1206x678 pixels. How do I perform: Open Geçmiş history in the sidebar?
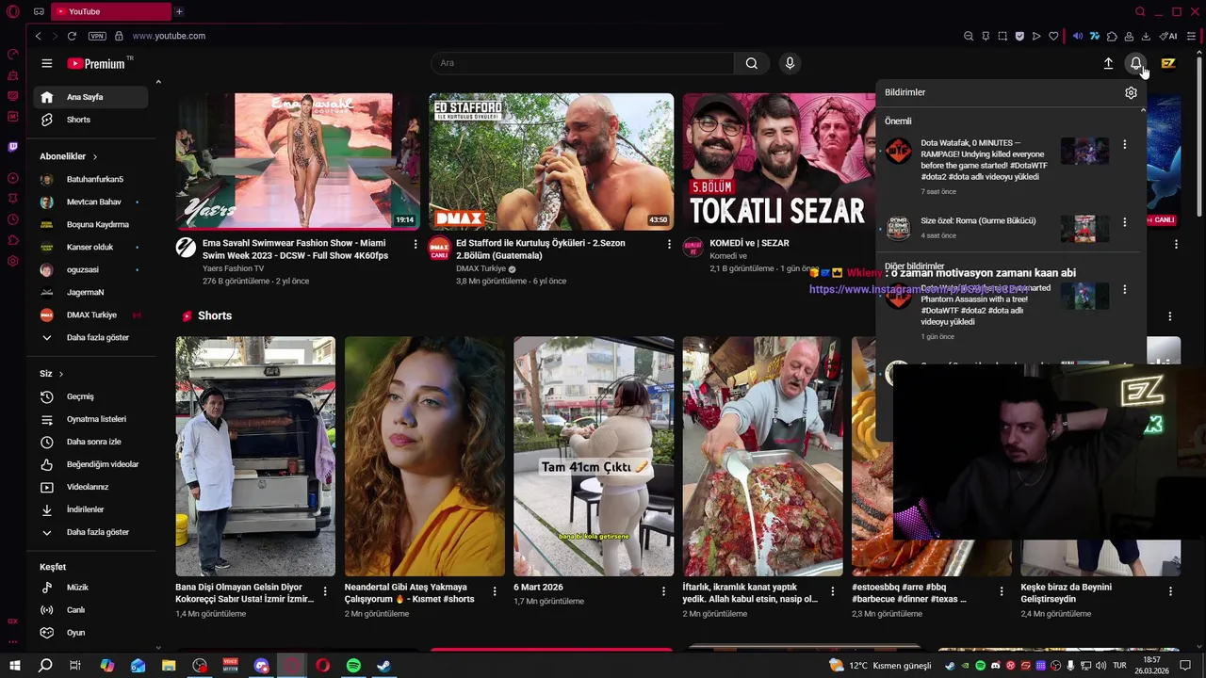(90, 396)
